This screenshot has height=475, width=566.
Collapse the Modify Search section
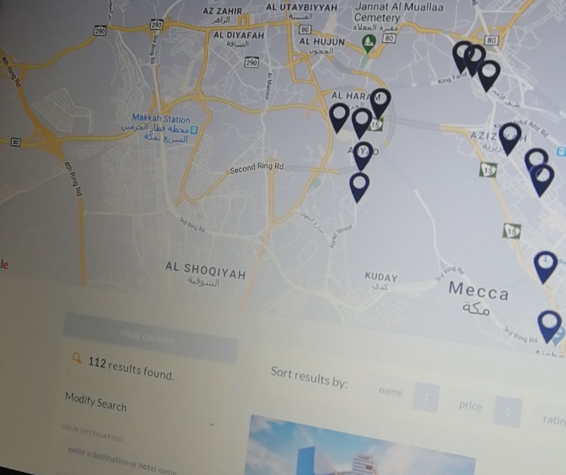point(212,424)
